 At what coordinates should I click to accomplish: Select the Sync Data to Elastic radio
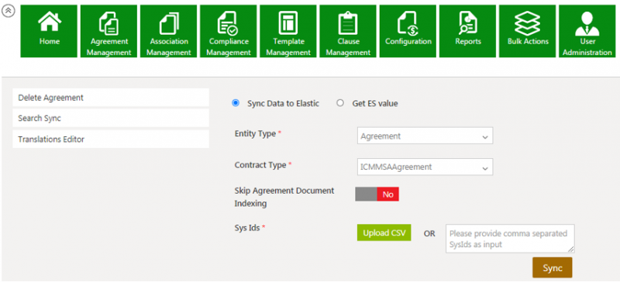(236, 103)
